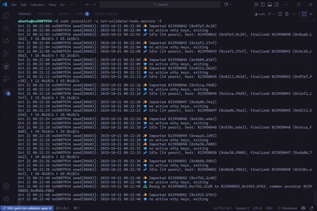Click the Search command center box

coord(160,5)
